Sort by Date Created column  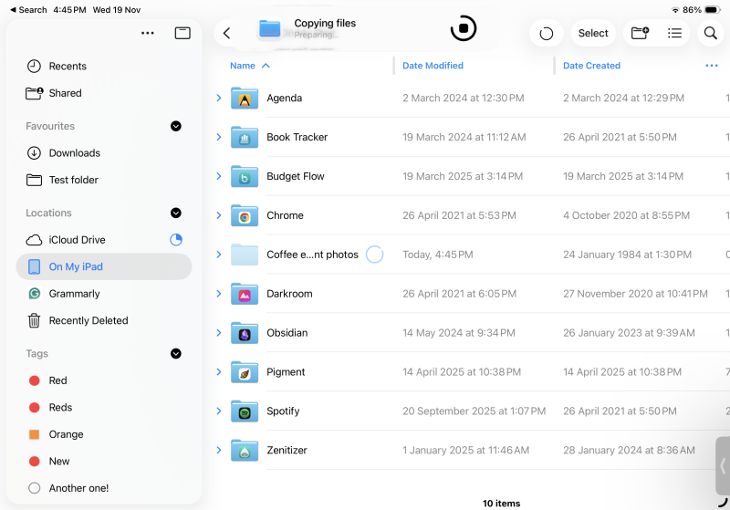click(591, 66)
